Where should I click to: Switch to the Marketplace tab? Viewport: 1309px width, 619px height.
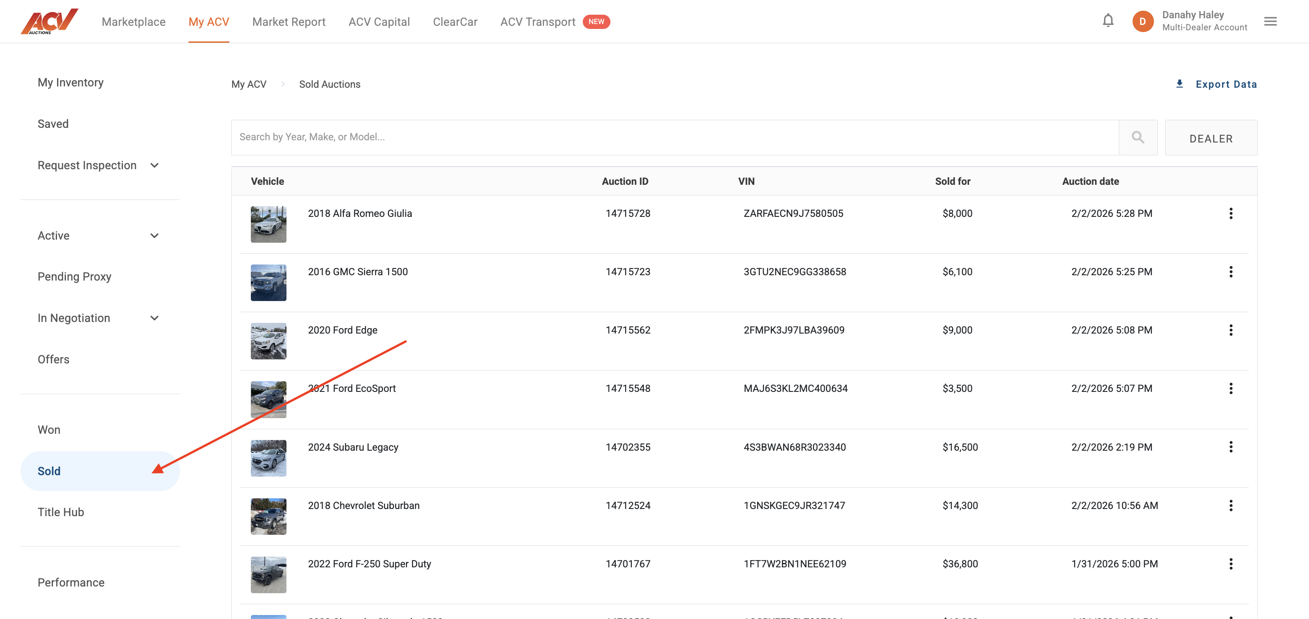tap(133, 22)
